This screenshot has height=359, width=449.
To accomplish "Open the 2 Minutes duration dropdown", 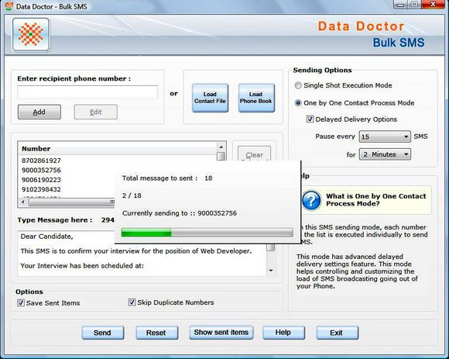I will 385,154.
